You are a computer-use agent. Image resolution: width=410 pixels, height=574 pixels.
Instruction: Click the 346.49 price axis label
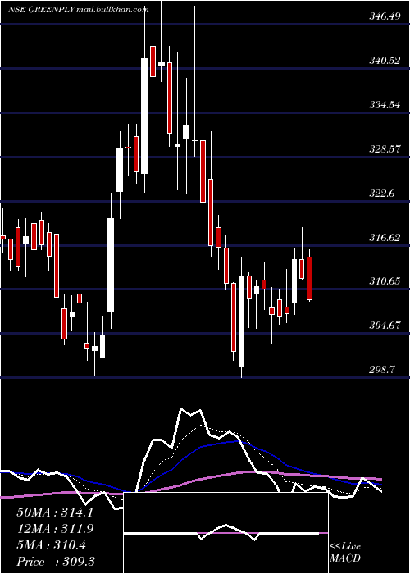(x=385, y=16)
